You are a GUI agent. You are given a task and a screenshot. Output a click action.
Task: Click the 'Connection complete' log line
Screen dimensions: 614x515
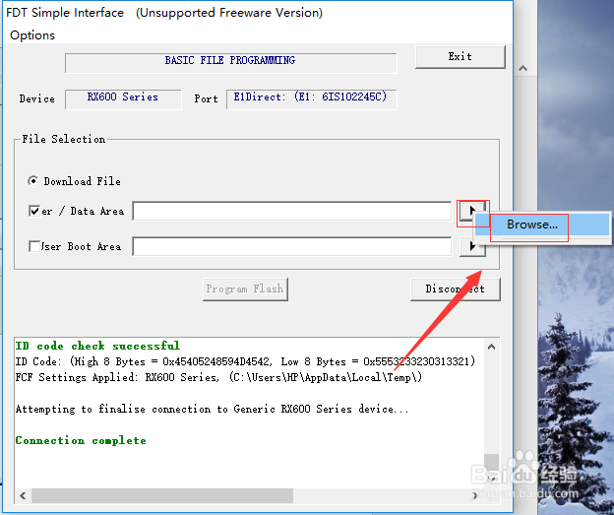[x=81, y=440]
